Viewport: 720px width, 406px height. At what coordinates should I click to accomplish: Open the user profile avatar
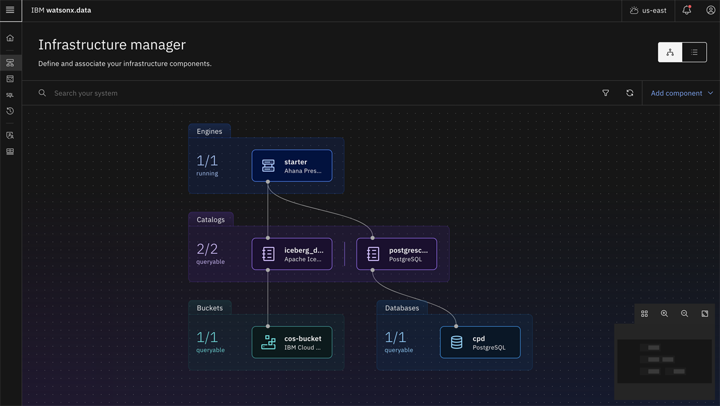click(710, 10)
